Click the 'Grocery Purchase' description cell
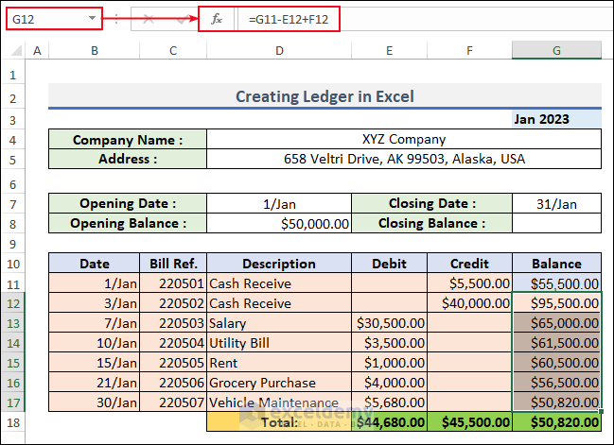 pyautogui.click(x=279, y=383)
